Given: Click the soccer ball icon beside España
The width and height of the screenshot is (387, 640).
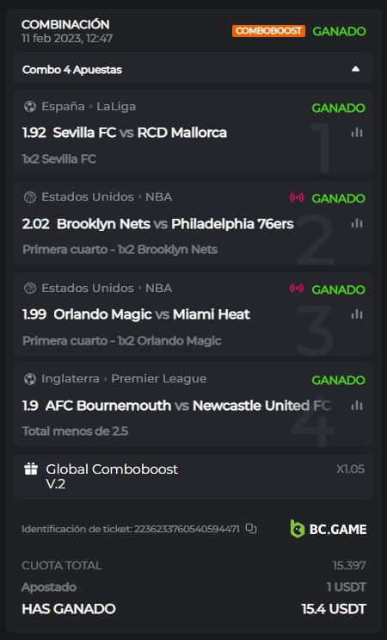Looking at the screenshot, I should 30,107.
